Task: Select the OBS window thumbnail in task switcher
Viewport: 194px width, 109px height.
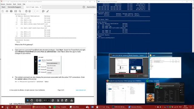Action: click(x=129, y=66)
